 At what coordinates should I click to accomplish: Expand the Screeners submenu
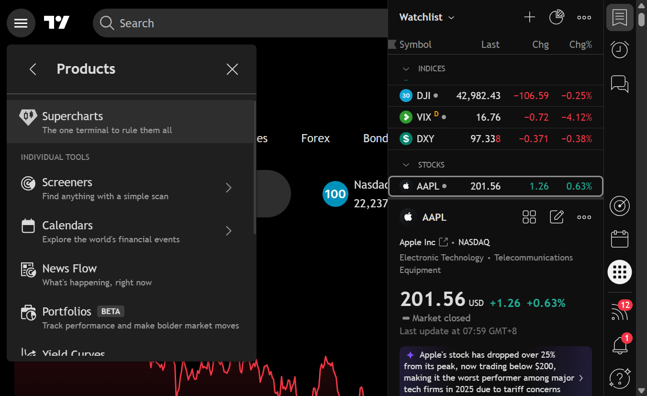click(130, 188)
